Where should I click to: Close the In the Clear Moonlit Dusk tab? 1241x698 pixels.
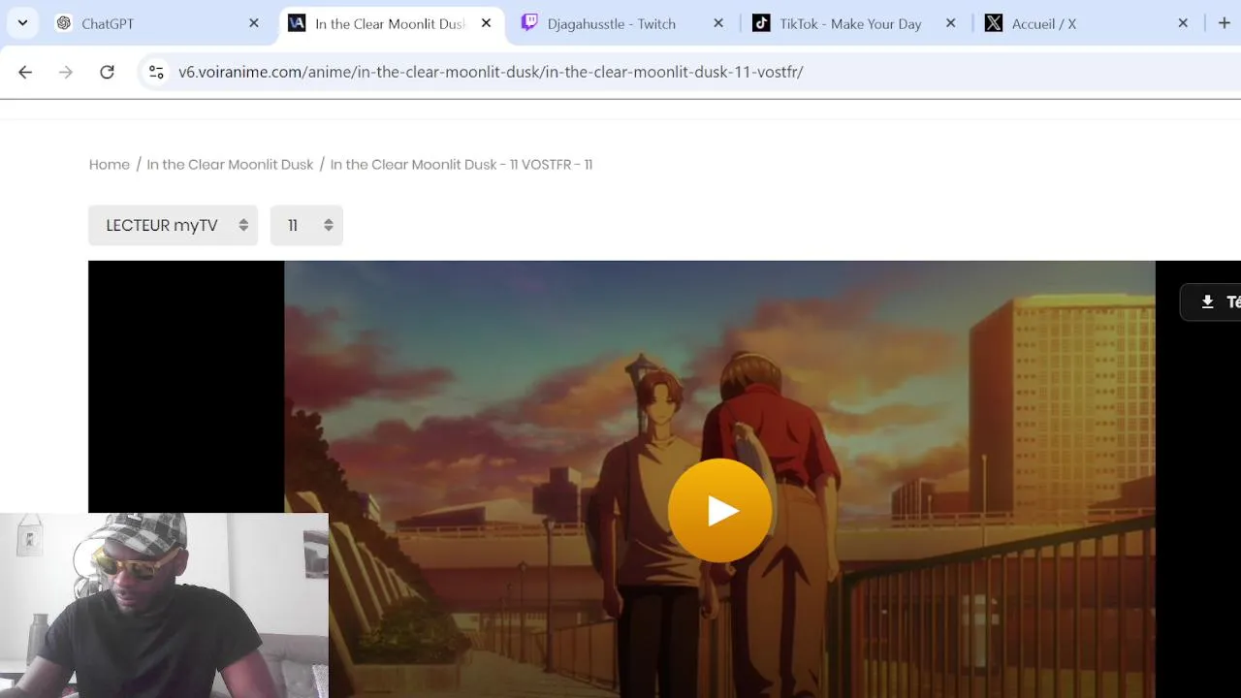tap(487, 23)
